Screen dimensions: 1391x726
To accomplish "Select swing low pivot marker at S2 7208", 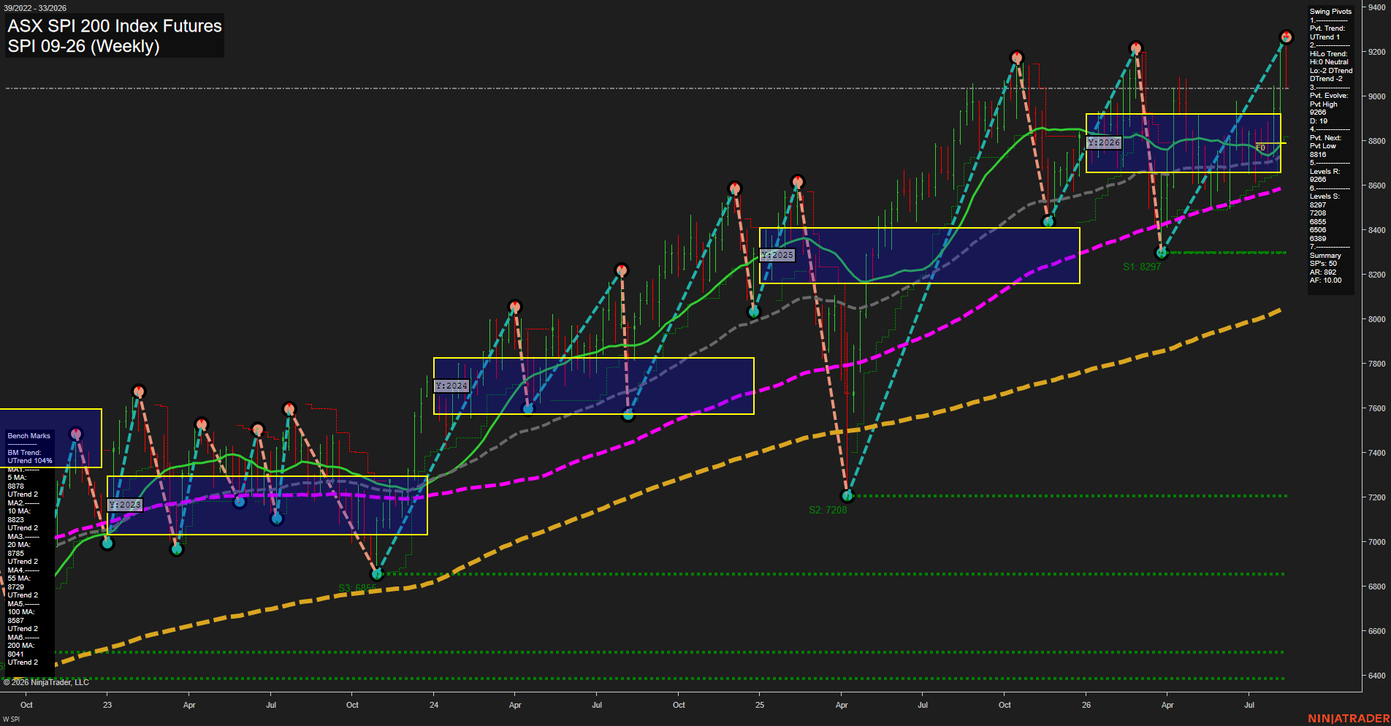I will (x=847, y=496).
